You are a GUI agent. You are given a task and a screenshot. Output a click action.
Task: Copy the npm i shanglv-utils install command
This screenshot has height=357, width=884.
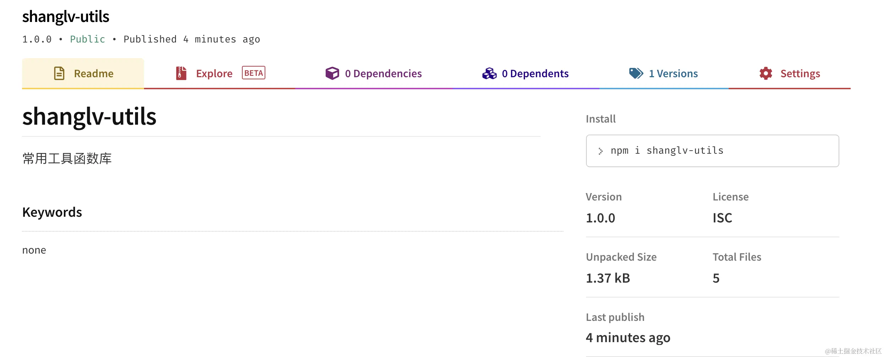[712, 151]
